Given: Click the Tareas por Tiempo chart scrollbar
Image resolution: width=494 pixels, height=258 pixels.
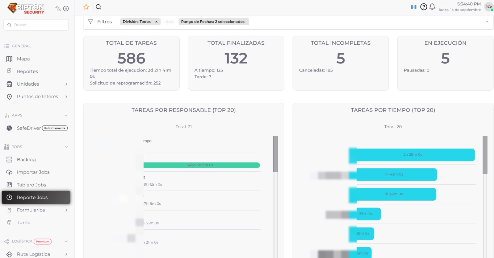Looking at the screenshot, I should [485, 155].
